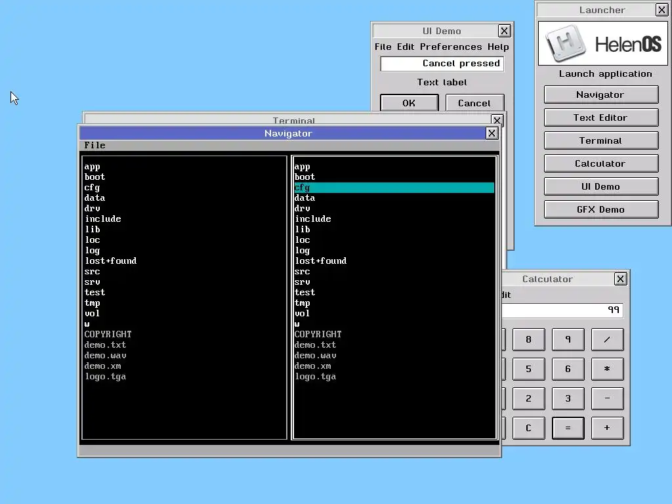Close the Launcher window
This screenshot has width=672, height=504.
click(661, 10)
